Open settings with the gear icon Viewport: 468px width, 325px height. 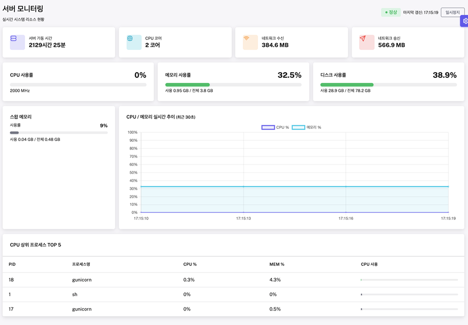[465, 21]
